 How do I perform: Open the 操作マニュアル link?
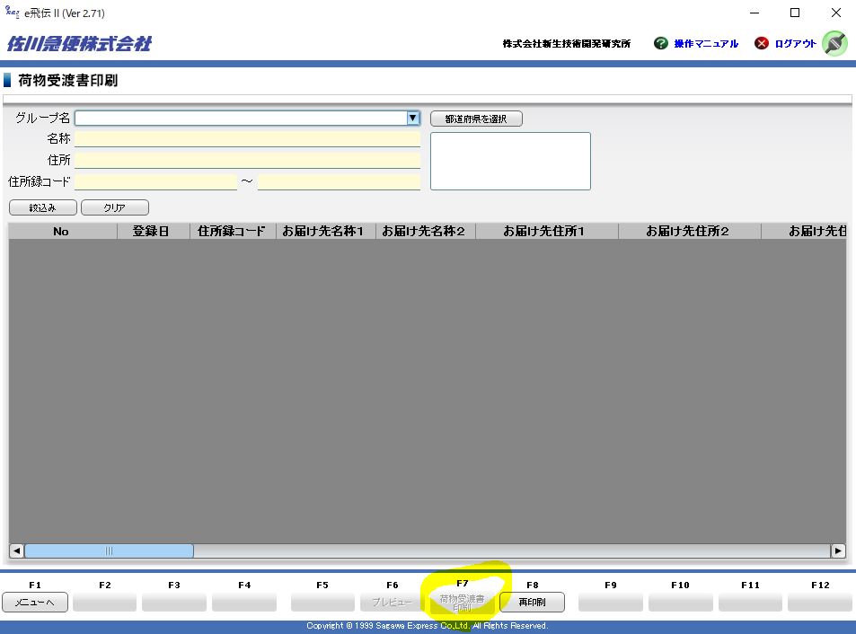tap(706, 44)
